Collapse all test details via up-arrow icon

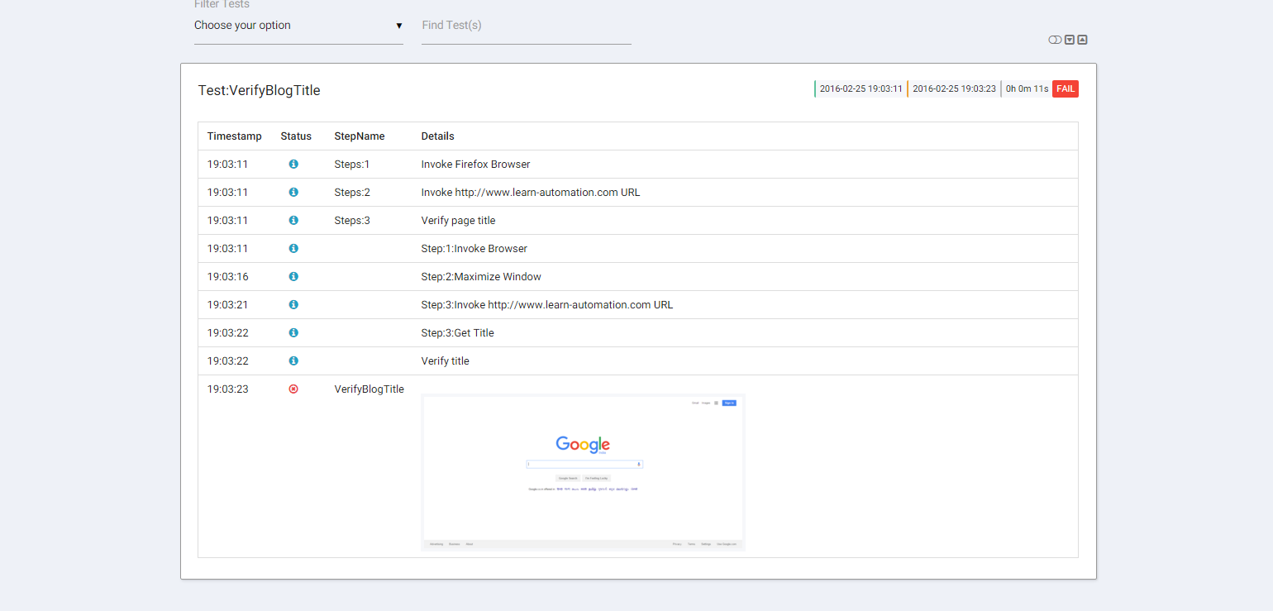pos(1082,39)
